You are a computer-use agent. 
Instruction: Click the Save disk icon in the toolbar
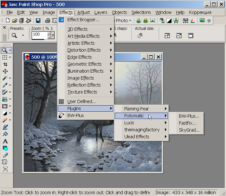point(38,21)
